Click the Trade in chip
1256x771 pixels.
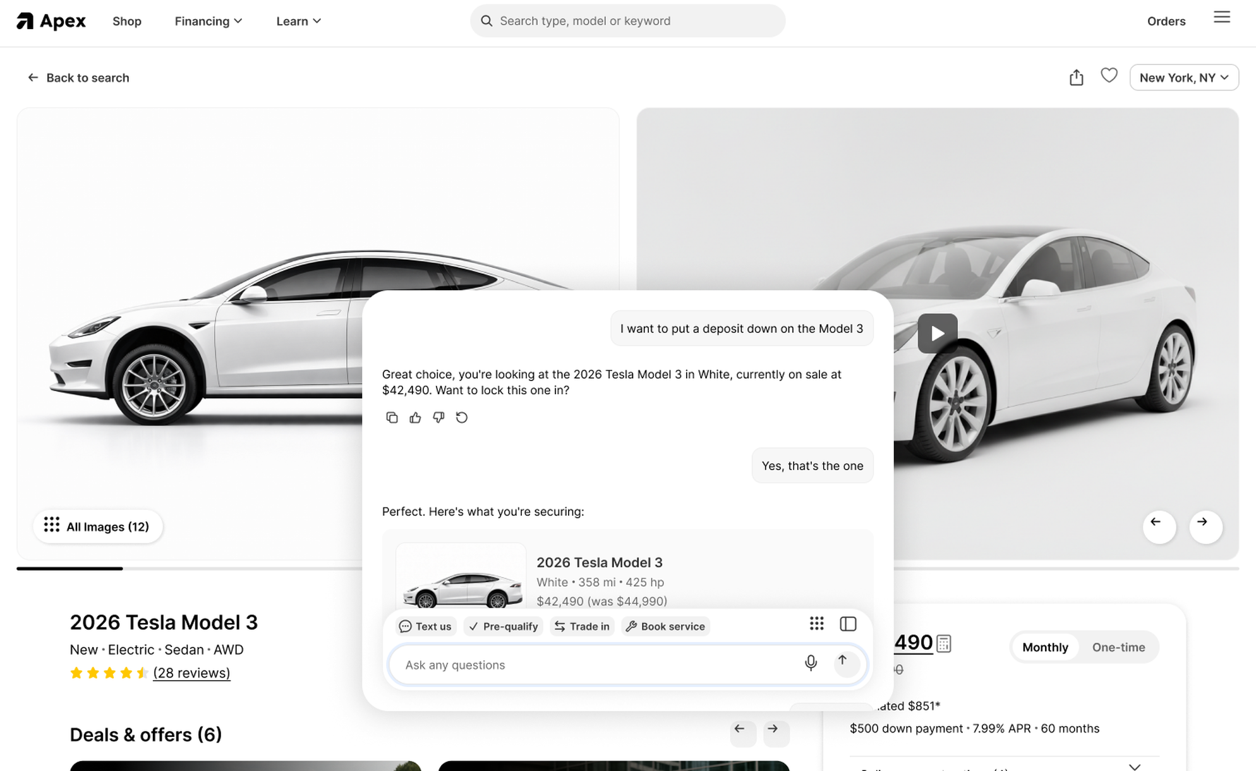click(582, 626)
